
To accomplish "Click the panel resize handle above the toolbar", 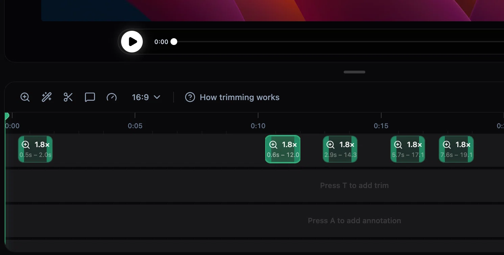I will 354,72.
